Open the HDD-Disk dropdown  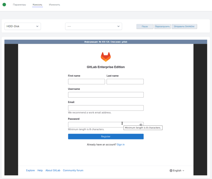[x=23, y=26]
